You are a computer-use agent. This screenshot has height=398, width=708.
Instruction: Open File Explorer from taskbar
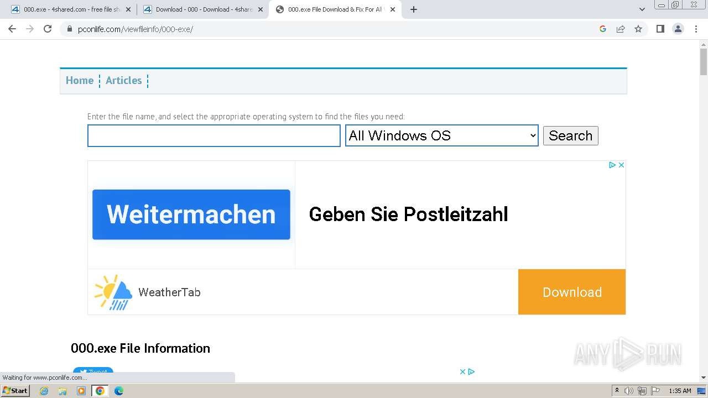click(63, 391)
